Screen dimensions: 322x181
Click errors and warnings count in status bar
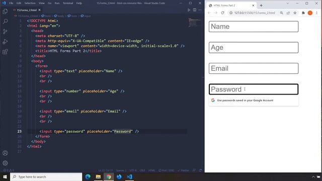9,170
